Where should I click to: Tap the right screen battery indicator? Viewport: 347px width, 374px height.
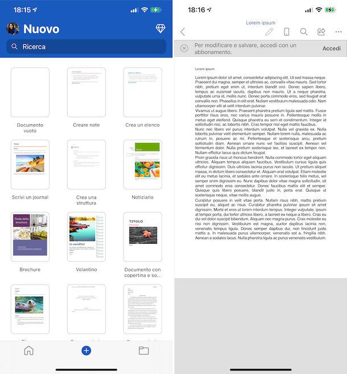(331, 10)
